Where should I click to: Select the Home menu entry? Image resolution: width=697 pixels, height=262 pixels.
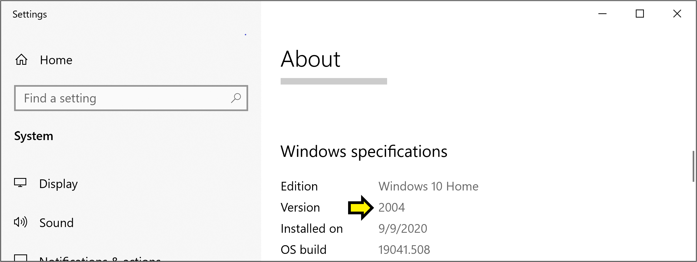56,60
